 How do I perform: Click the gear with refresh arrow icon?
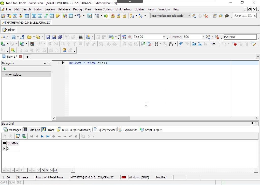tap(13, 50)
